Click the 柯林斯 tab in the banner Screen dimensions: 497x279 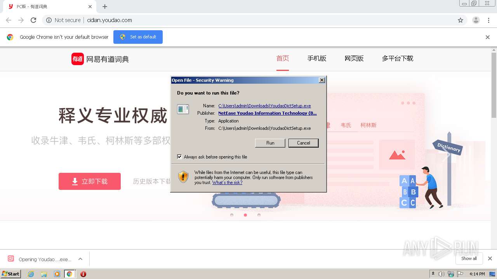(368, 125)
